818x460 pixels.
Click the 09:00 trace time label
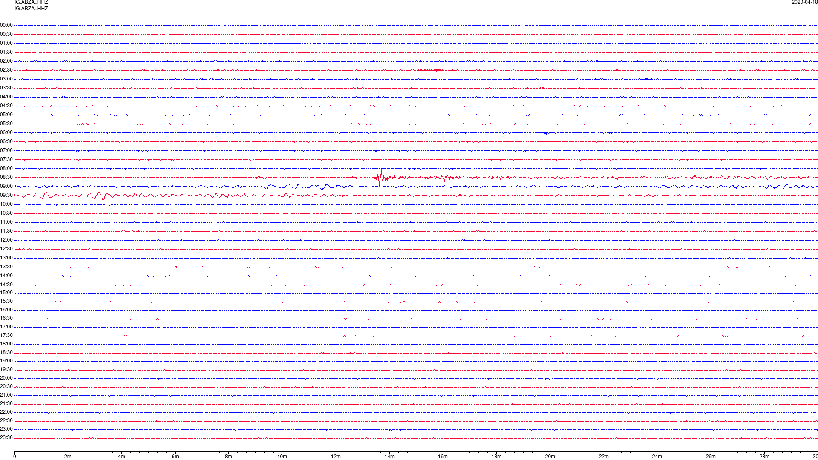click(x=6, y=187)
